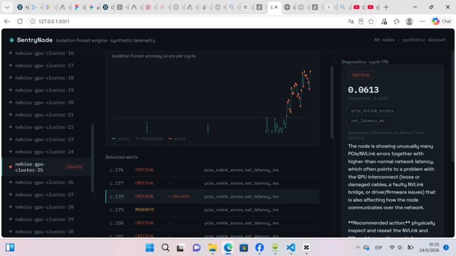
Task: Open the Wi-Fi network tray icon
Action: [x=392, y=248]
